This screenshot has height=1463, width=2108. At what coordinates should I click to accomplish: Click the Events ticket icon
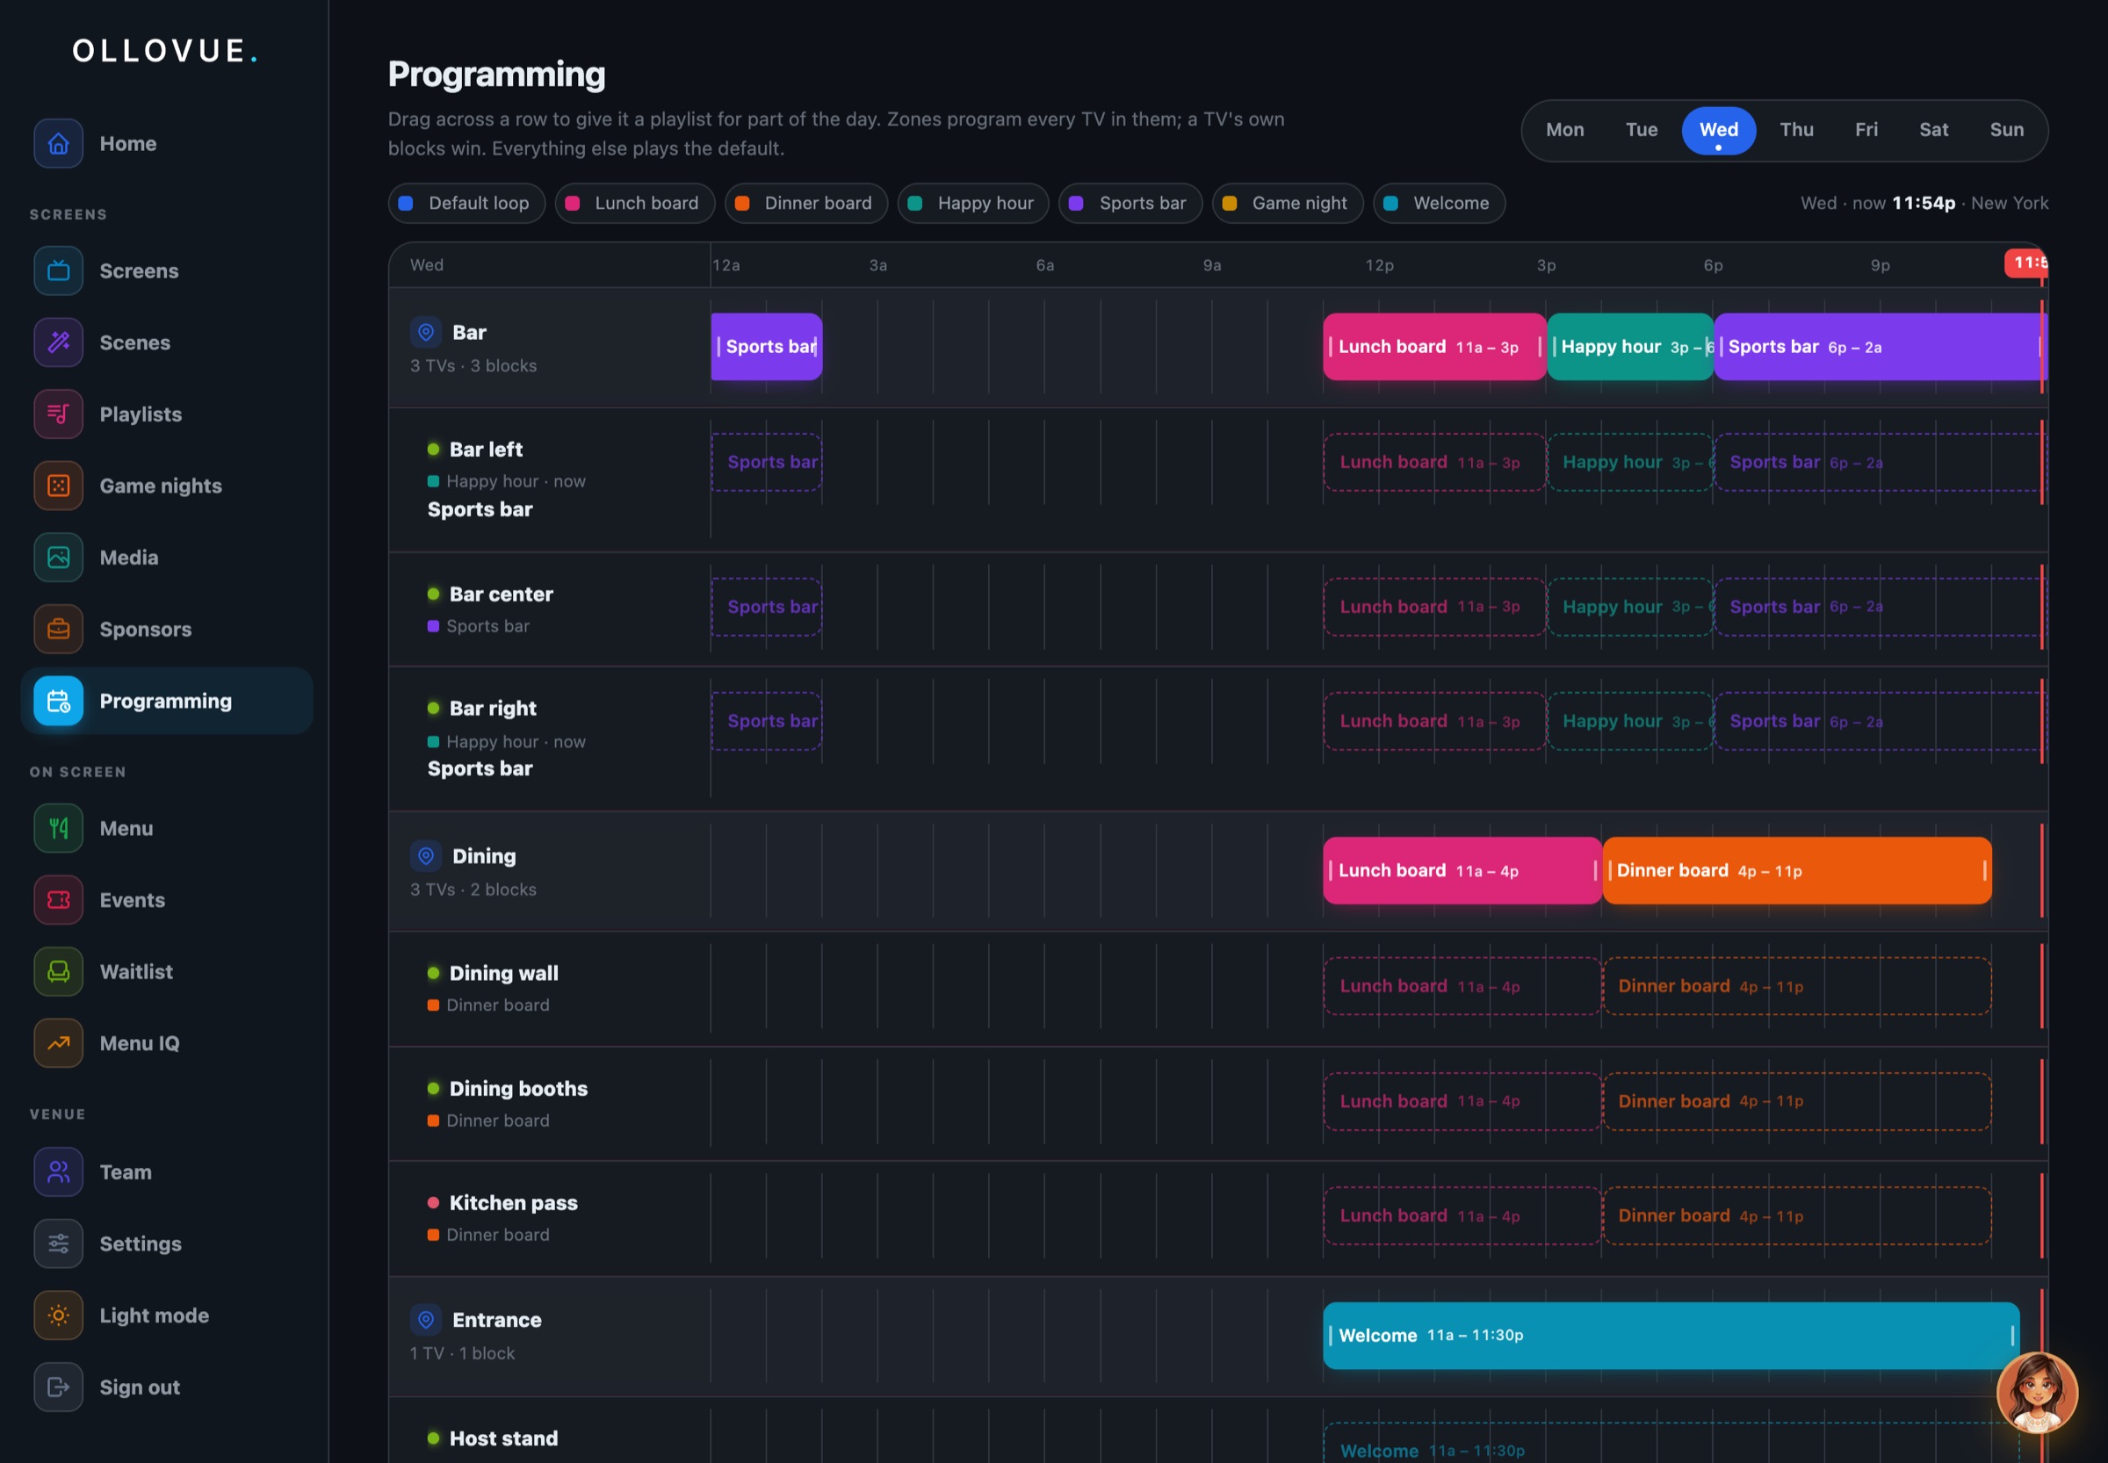(58, 900)
